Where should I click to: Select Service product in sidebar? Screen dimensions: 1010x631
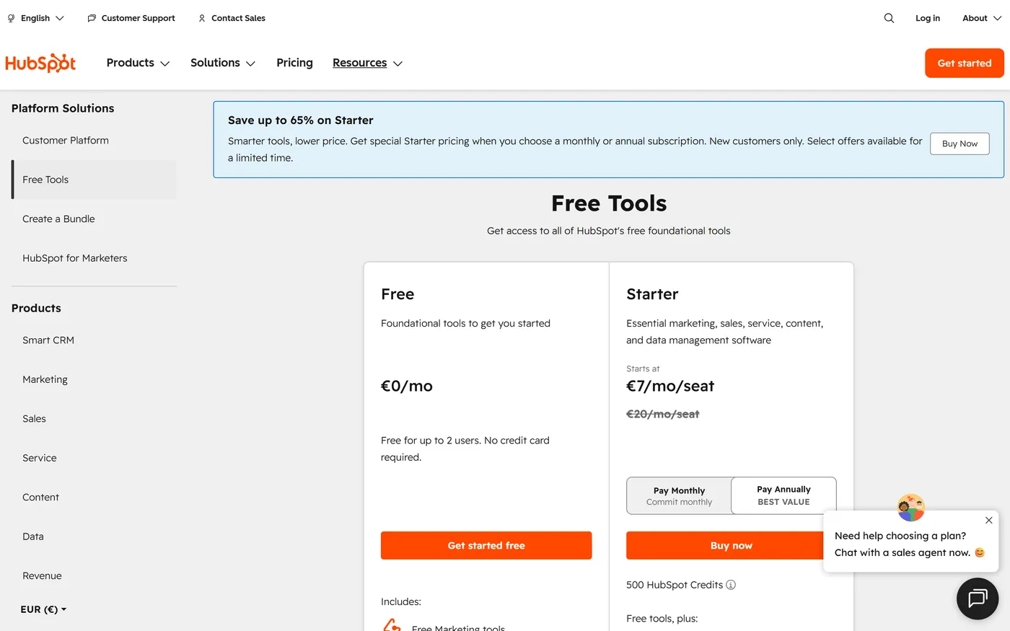(x=94, y=458)
